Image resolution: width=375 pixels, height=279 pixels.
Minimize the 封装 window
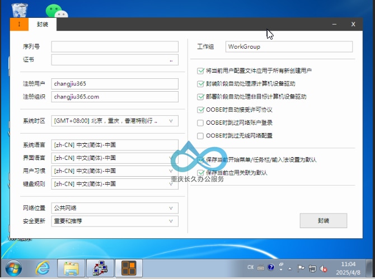pyautogui.click(x=334, y=25)
